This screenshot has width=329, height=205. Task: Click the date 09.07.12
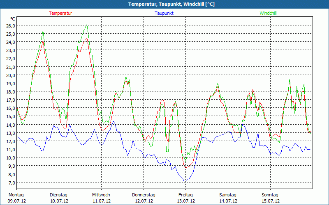click(17, 201)
